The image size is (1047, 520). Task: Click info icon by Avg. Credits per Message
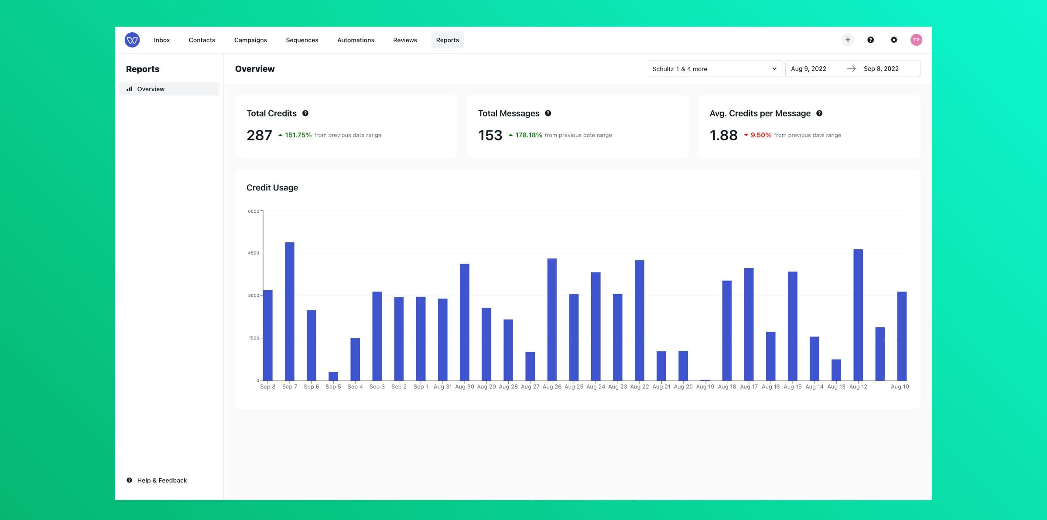(819, 113)
